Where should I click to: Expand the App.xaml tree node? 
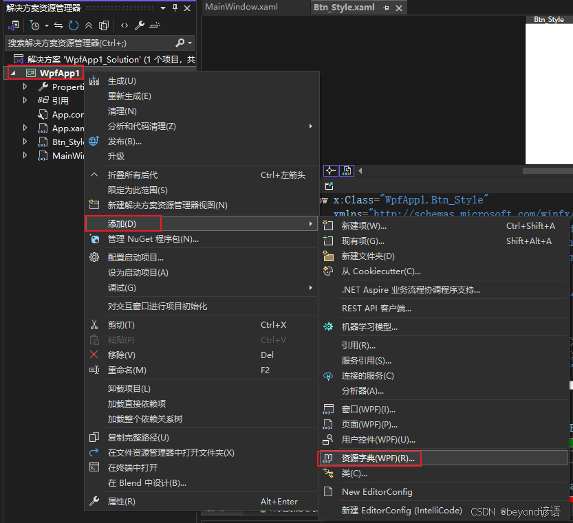point(25,128)
